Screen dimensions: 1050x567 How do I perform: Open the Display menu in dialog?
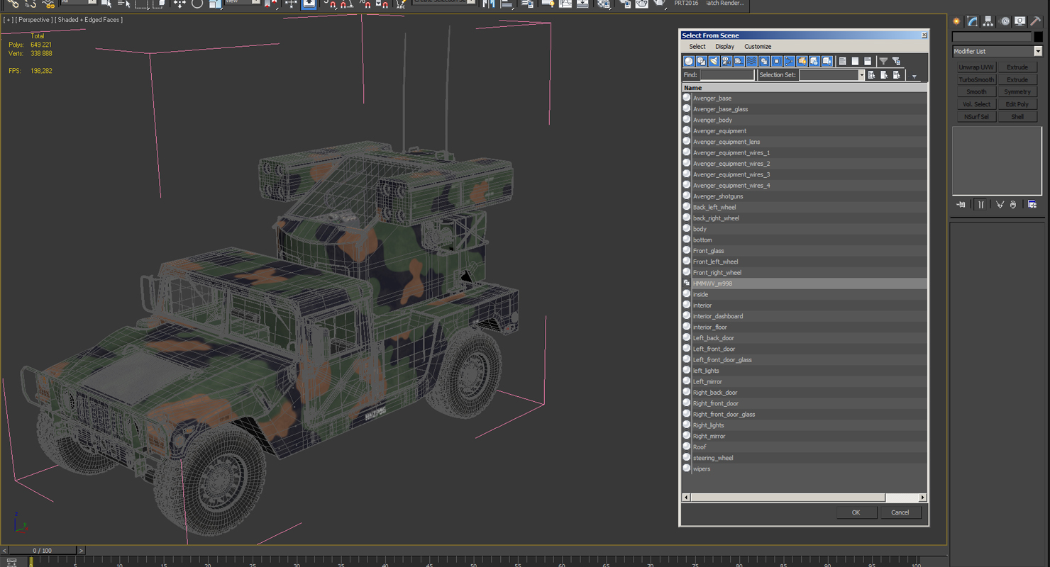(724, 47)
